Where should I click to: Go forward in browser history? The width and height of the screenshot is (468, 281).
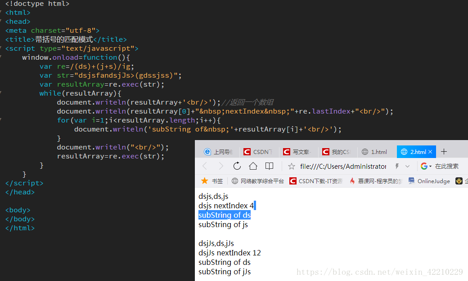(221, 166)
